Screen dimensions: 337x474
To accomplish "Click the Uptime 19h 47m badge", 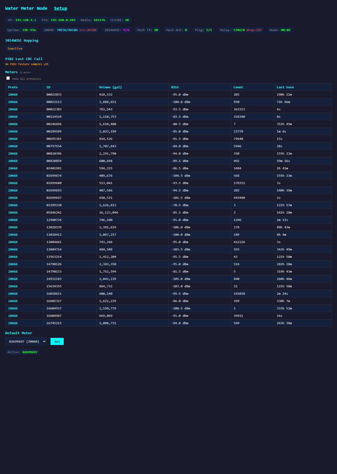I will (22, 30).
